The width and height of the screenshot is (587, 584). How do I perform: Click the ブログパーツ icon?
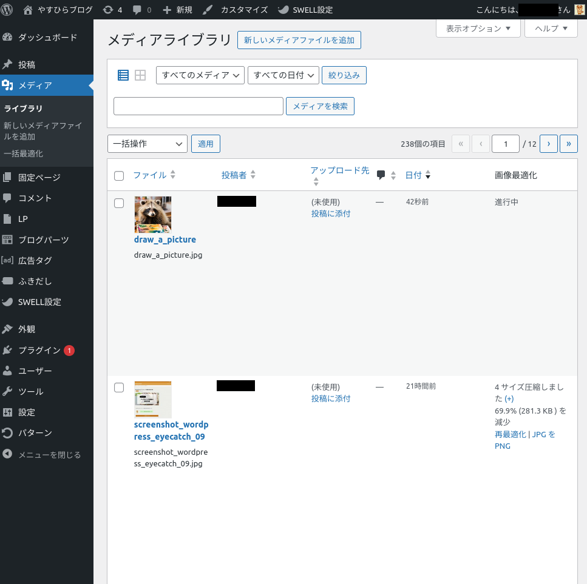(7, 240)
